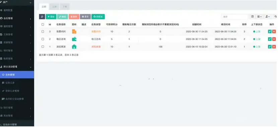278x127 pixels.
Task: Delete the task row with Id 2
Action: click(274, 39)
